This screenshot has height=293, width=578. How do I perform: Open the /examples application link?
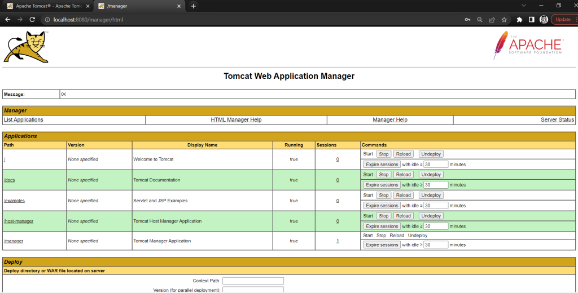point(14,201)
